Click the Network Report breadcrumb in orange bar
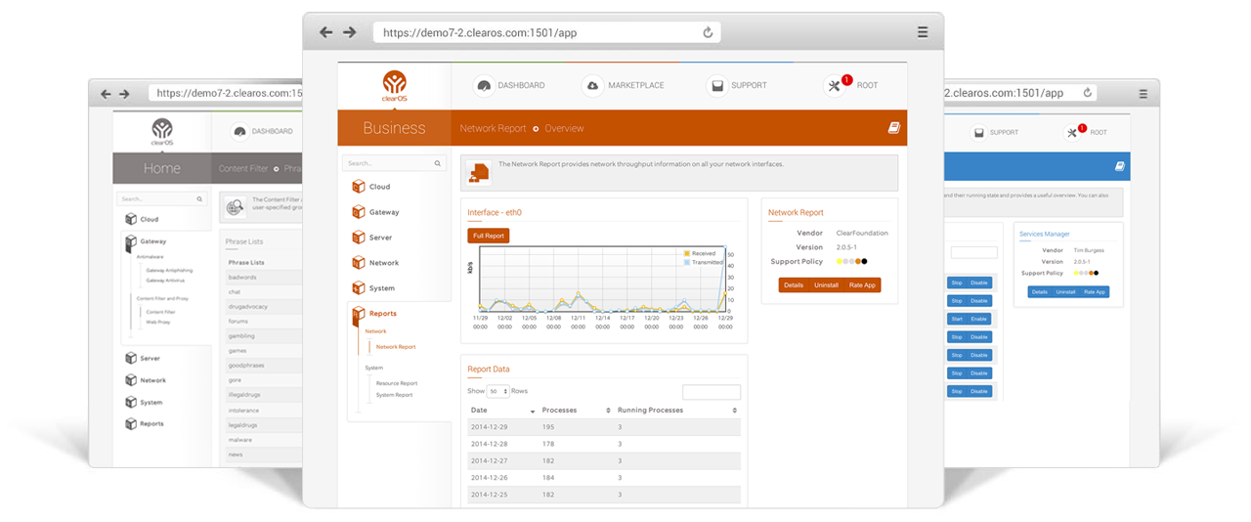The image size is (1251, 522). click(493, 128)
